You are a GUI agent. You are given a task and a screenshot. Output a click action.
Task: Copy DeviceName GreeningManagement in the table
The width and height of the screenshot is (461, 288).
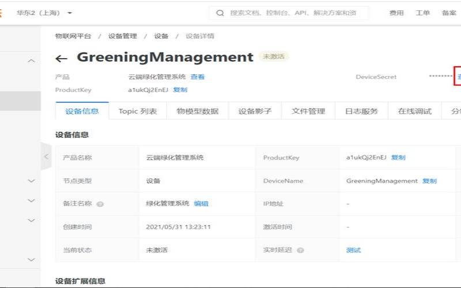tap(429, 181)
